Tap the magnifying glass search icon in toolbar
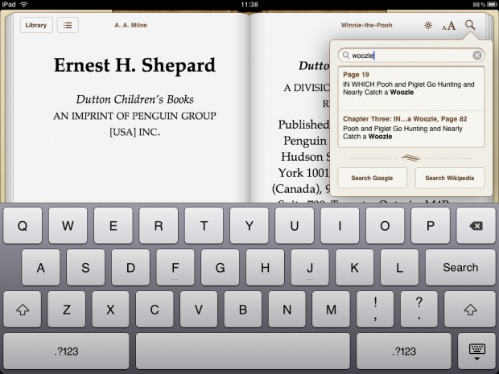499x374 pixels. (470, 25)
